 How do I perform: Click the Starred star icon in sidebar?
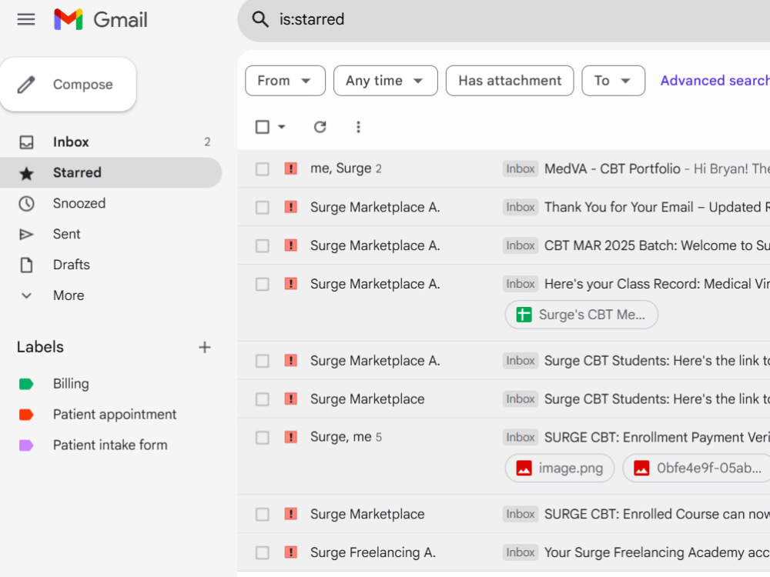(26, 173)
